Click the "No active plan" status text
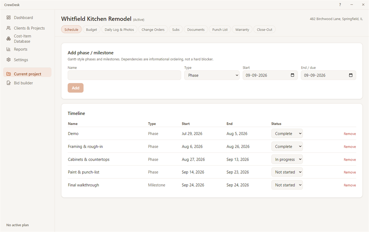This screenshot has width=369, height=232. click(x=18, y=225)
